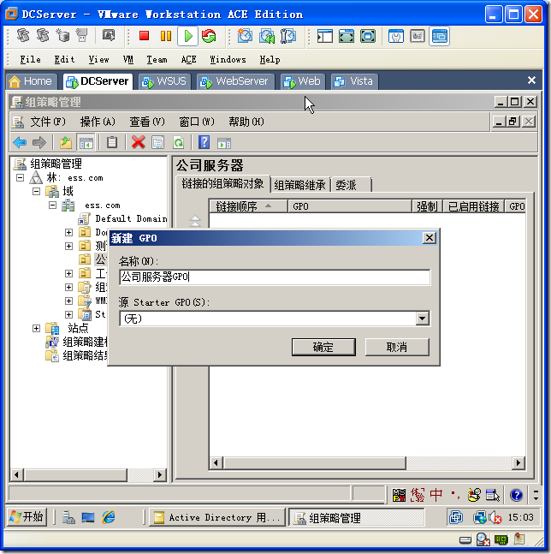Viewport: 551px width, 554px height.
Task: Click the VMware Reset icon
Action: coord(209,36)
